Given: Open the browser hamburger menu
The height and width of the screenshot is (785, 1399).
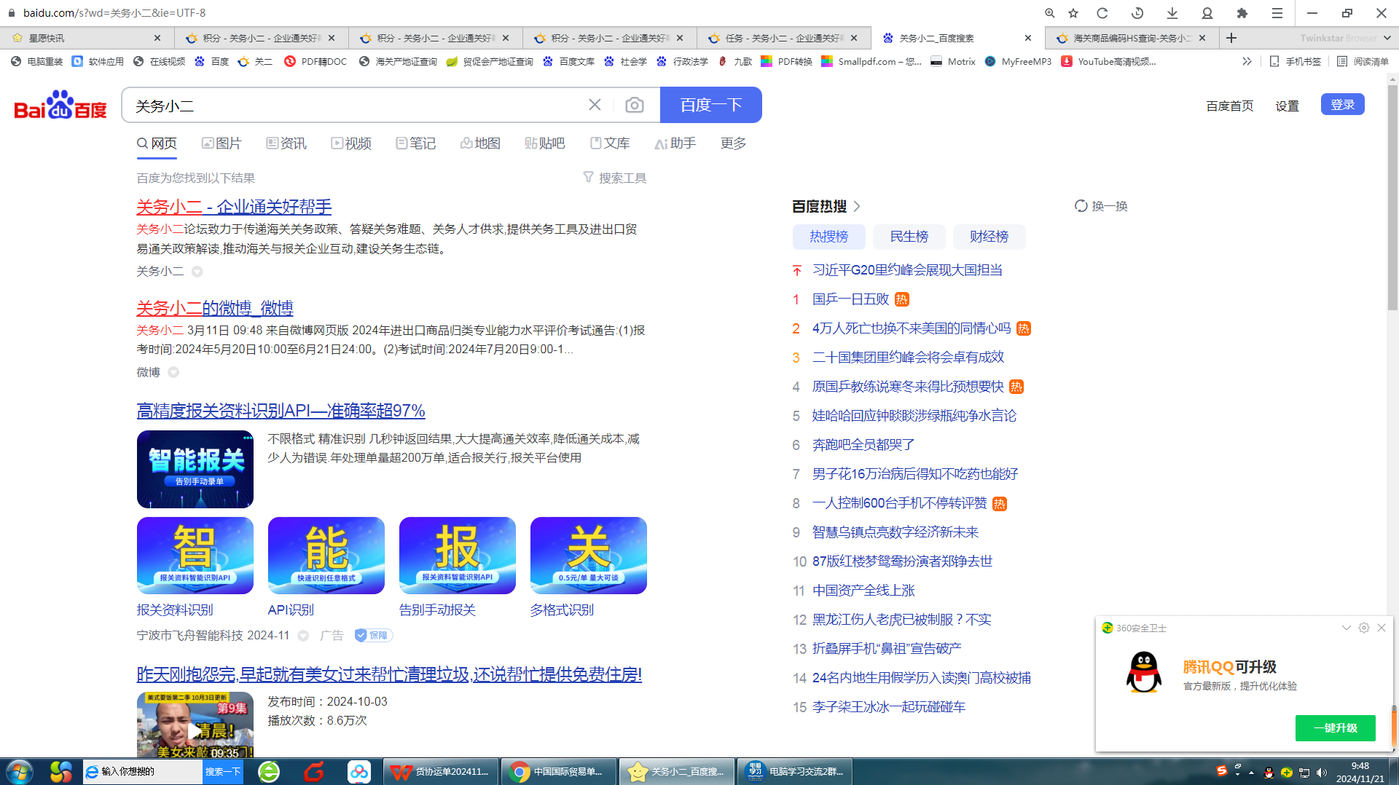Looking at the screenshot, I should click(1277, 13).
